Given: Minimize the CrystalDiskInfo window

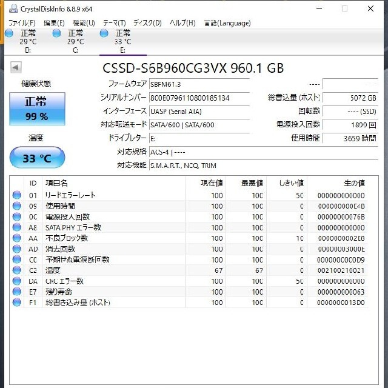Looking at the screenshot, I should (x=319, y=8).
